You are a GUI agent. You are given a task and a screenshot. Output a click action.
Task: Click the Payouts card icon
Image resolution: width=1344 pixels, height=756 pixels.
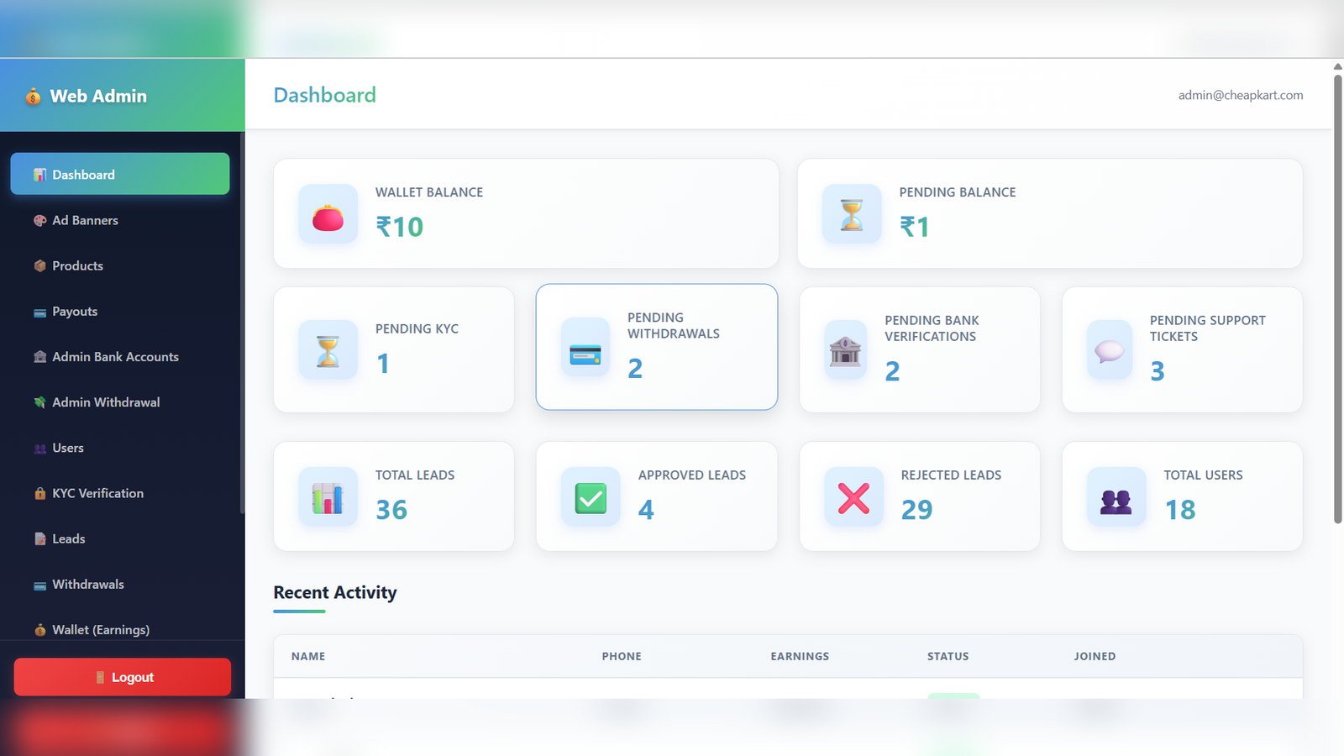coord(39,312)
